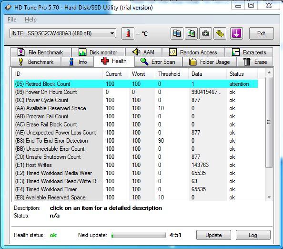Click the copy screenshot pages icon

pyautogui.click(x=191, y=33)
